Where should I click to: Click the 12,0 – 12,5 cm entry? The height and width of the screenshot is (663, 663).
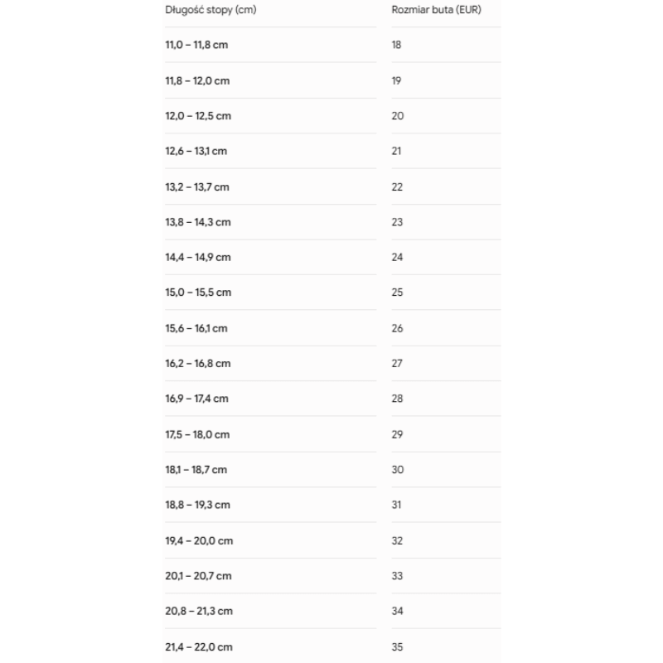tap(198, 116)
